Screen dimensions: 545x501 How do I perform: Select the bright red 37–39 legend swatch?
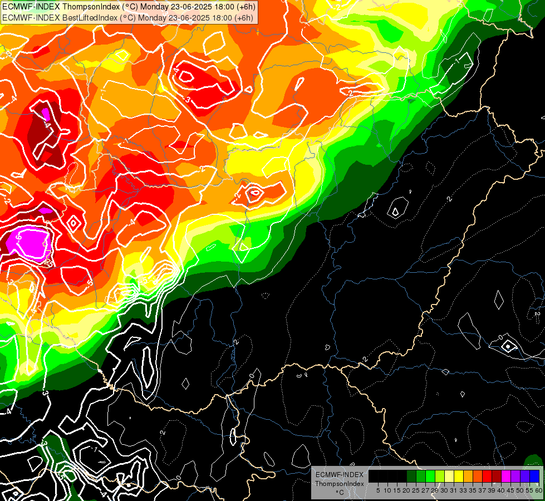coord(487,476)
